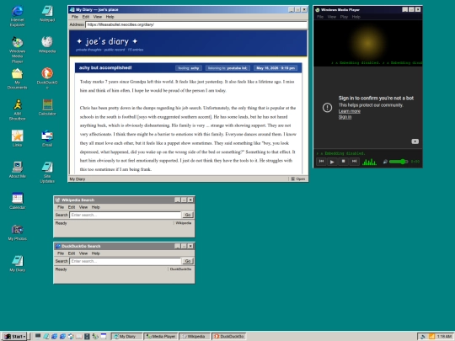The width and height of the screenshot is (455, 341).
Task: Click the clock in the system tray
Action: 444,337
